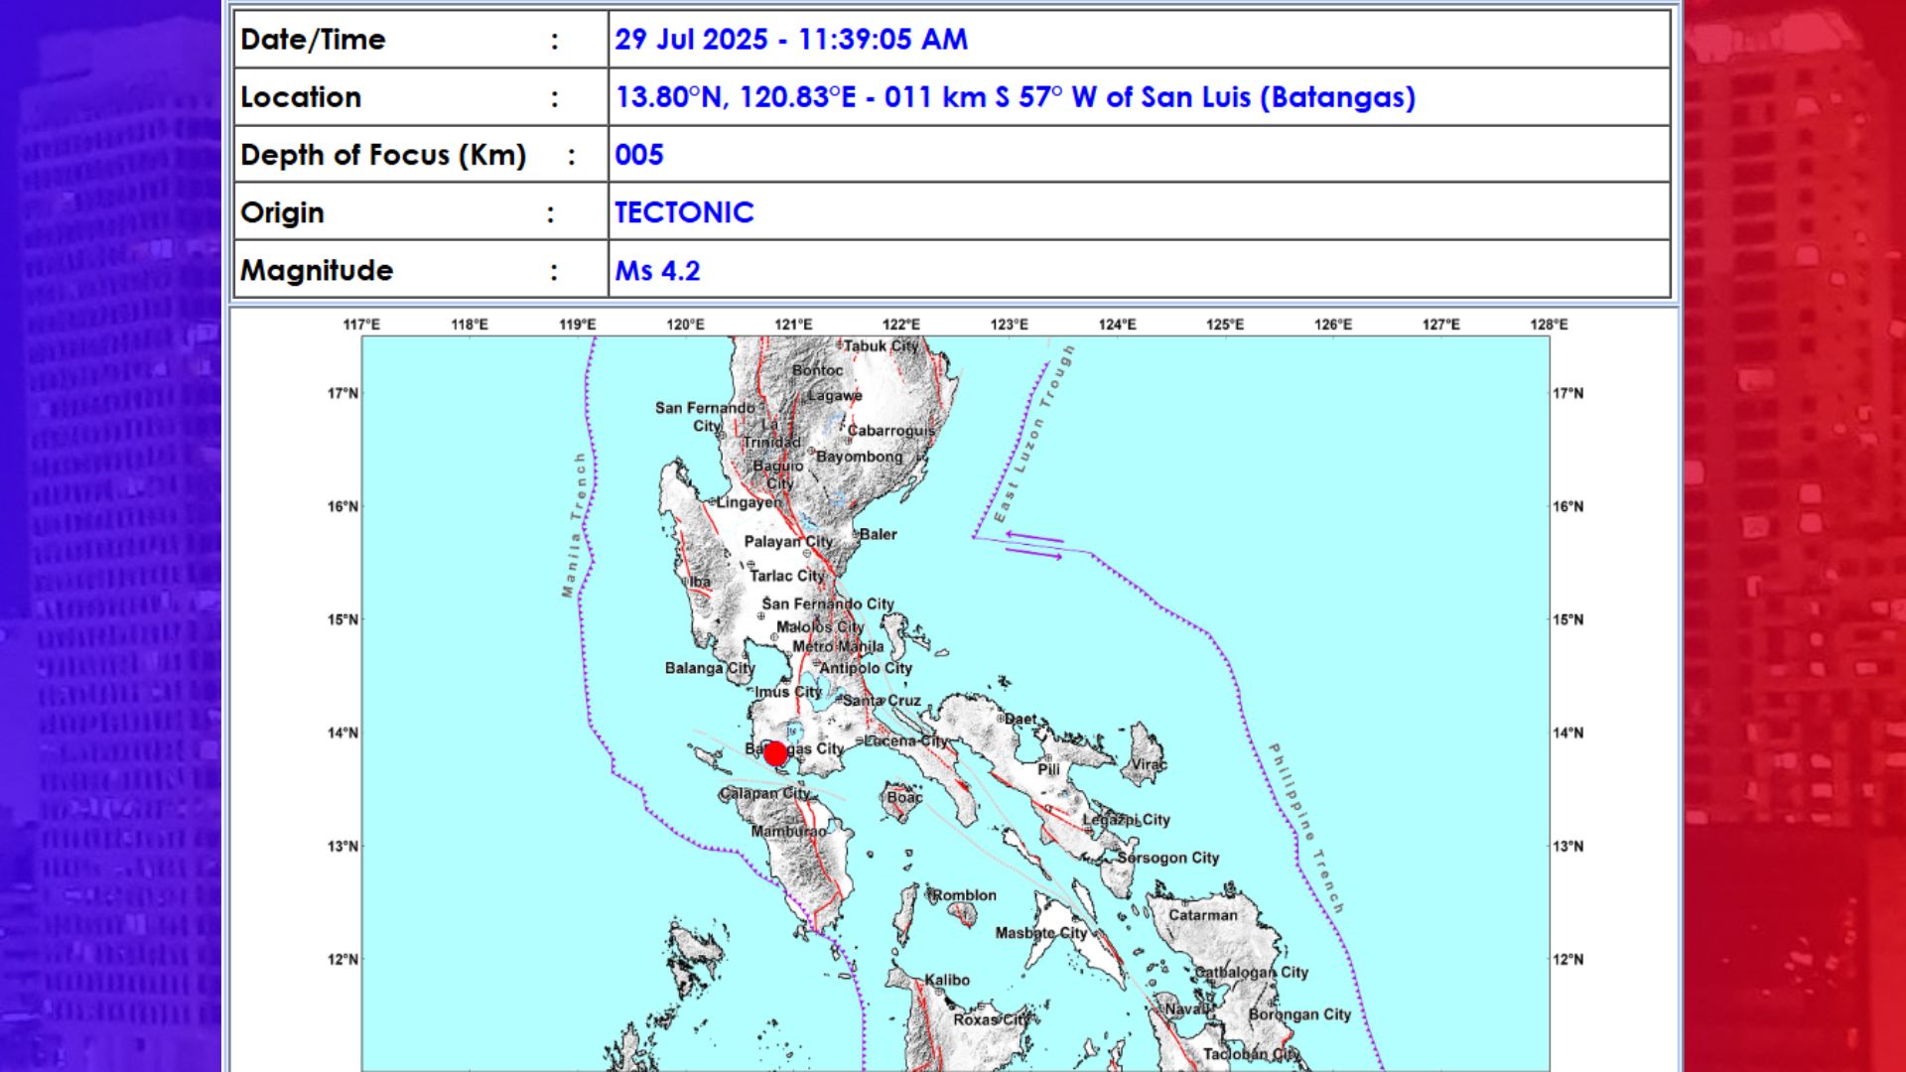Click the Lucena City label on the map
This screenshot has width=1906, height=1072.
(901, 739)
